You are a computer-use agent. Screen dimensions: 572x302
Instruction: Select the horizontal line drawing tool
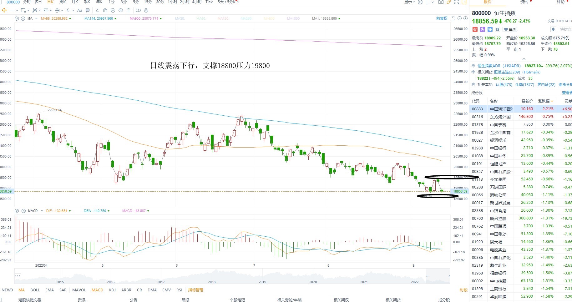tap(12, 10)
